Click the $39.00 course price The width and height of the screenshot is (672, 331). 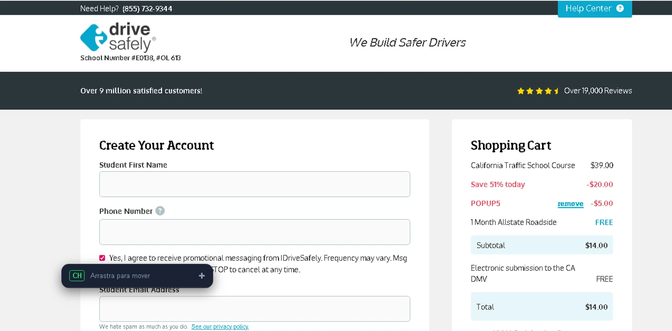pos(602,165)
